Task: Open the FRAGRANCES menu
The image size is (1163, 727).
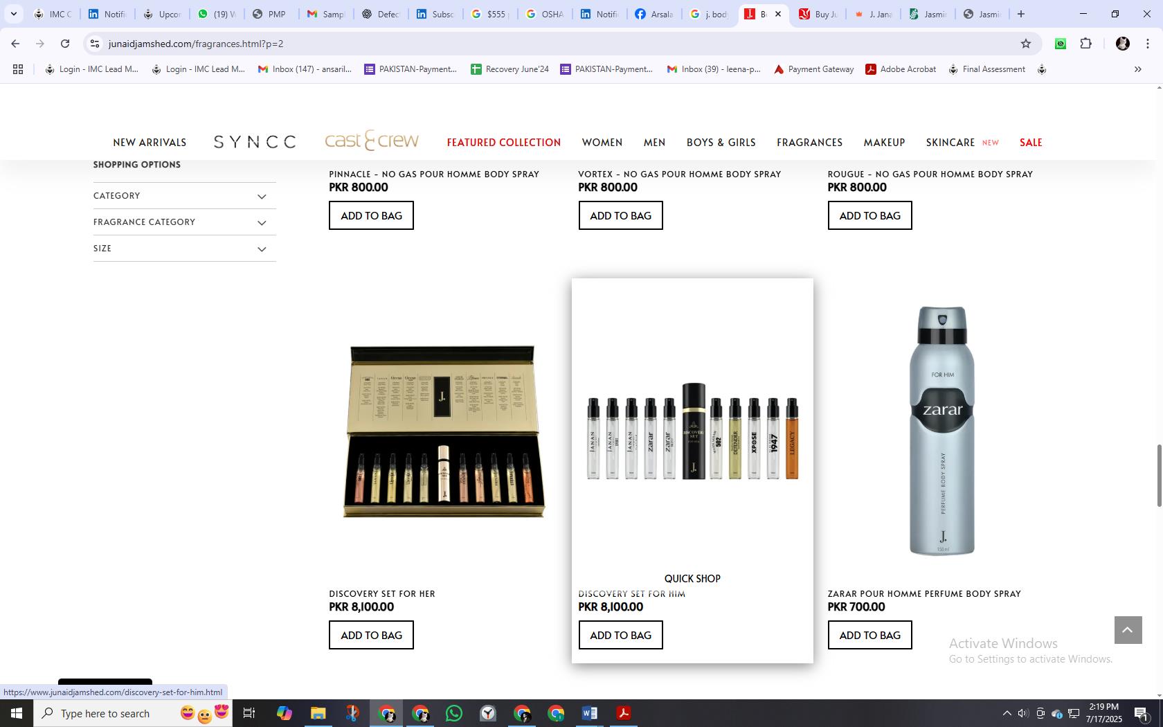Action: click(x=809, y=143)
